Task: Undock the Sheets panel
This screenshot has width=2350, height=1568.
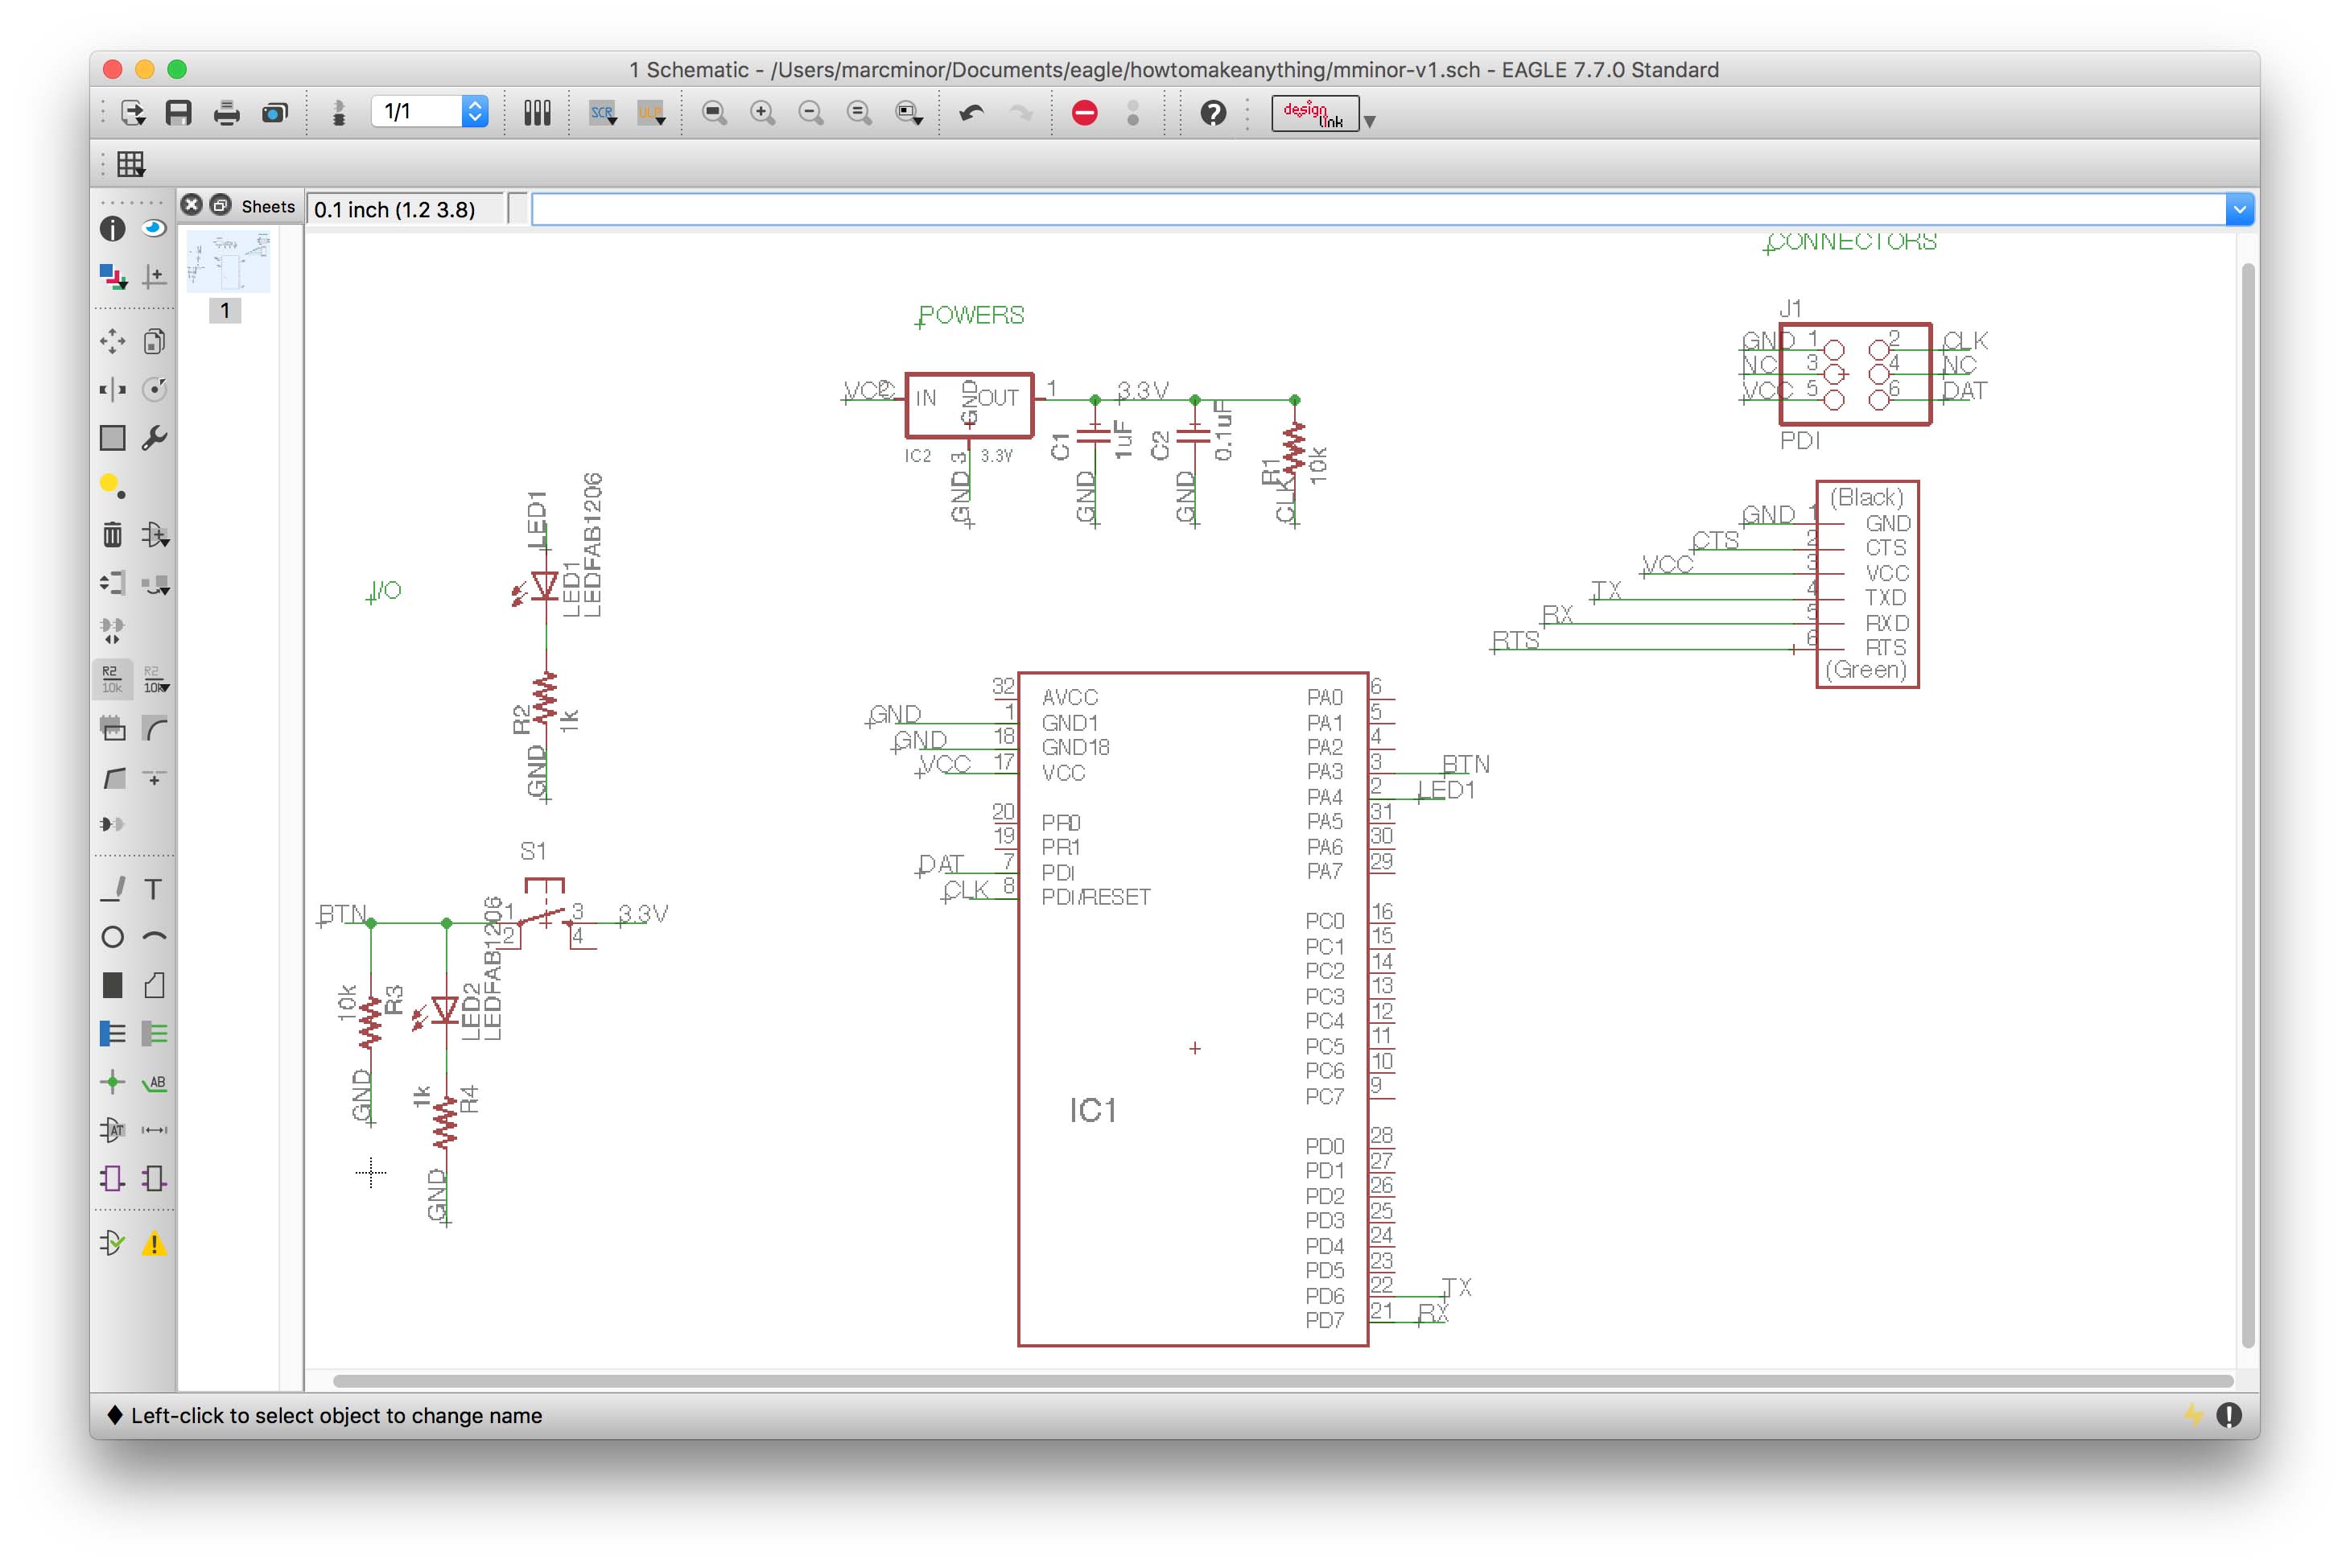Action: pyautogui.click(x=220, y=205)
